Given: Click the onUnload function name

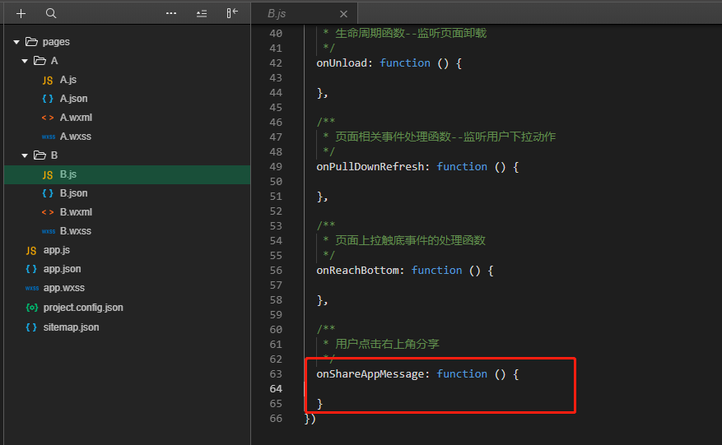Looking at the screenshot, I should tap(342, 63).
